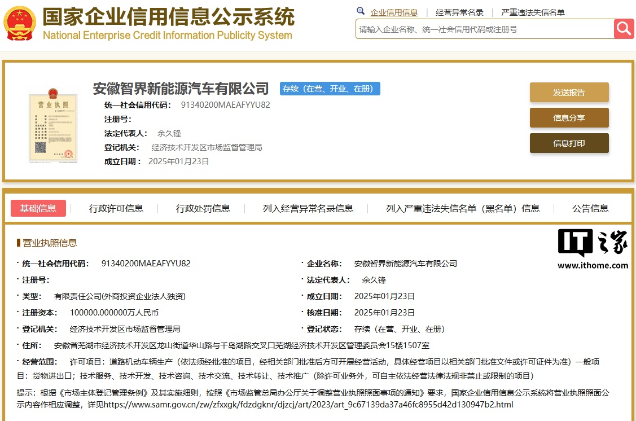Focus the enterprise name search field
This screenshot has width=636, height=421.
[485, 29]
